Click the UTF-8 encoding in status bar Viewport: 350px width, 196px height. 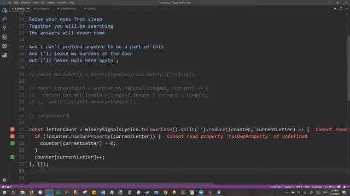click(x=299, y=187)
